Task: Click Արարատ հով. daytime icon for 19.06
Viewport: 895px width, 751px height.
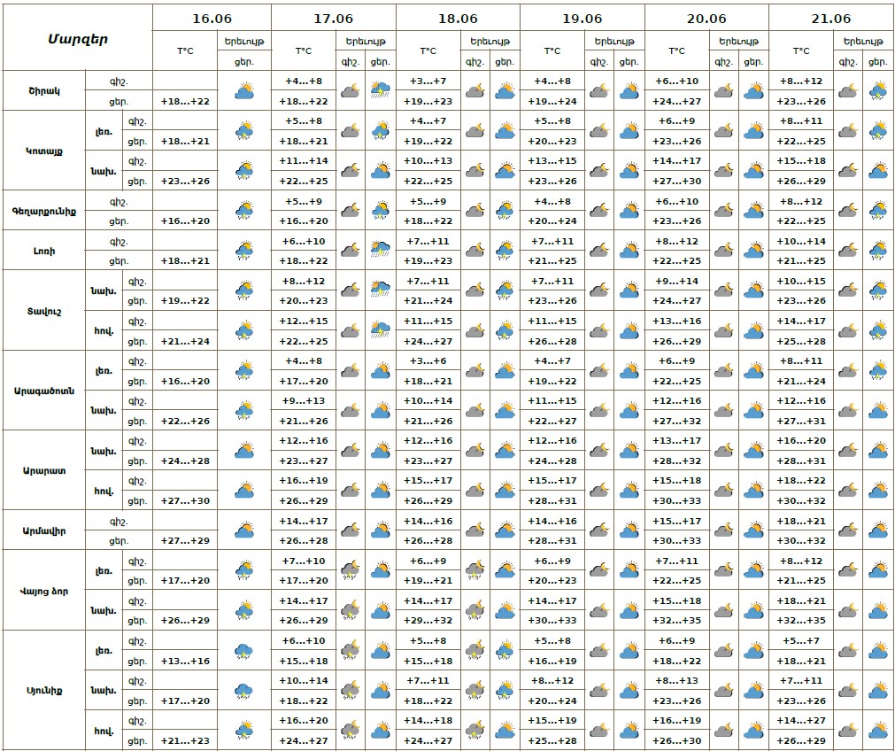Action: point(629,491)
